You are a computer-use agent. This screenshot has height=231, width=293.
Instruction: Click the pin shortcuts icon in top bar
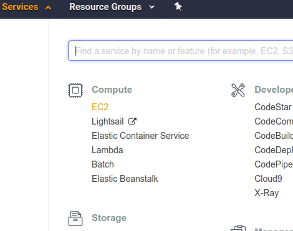[x=178, y=6]
